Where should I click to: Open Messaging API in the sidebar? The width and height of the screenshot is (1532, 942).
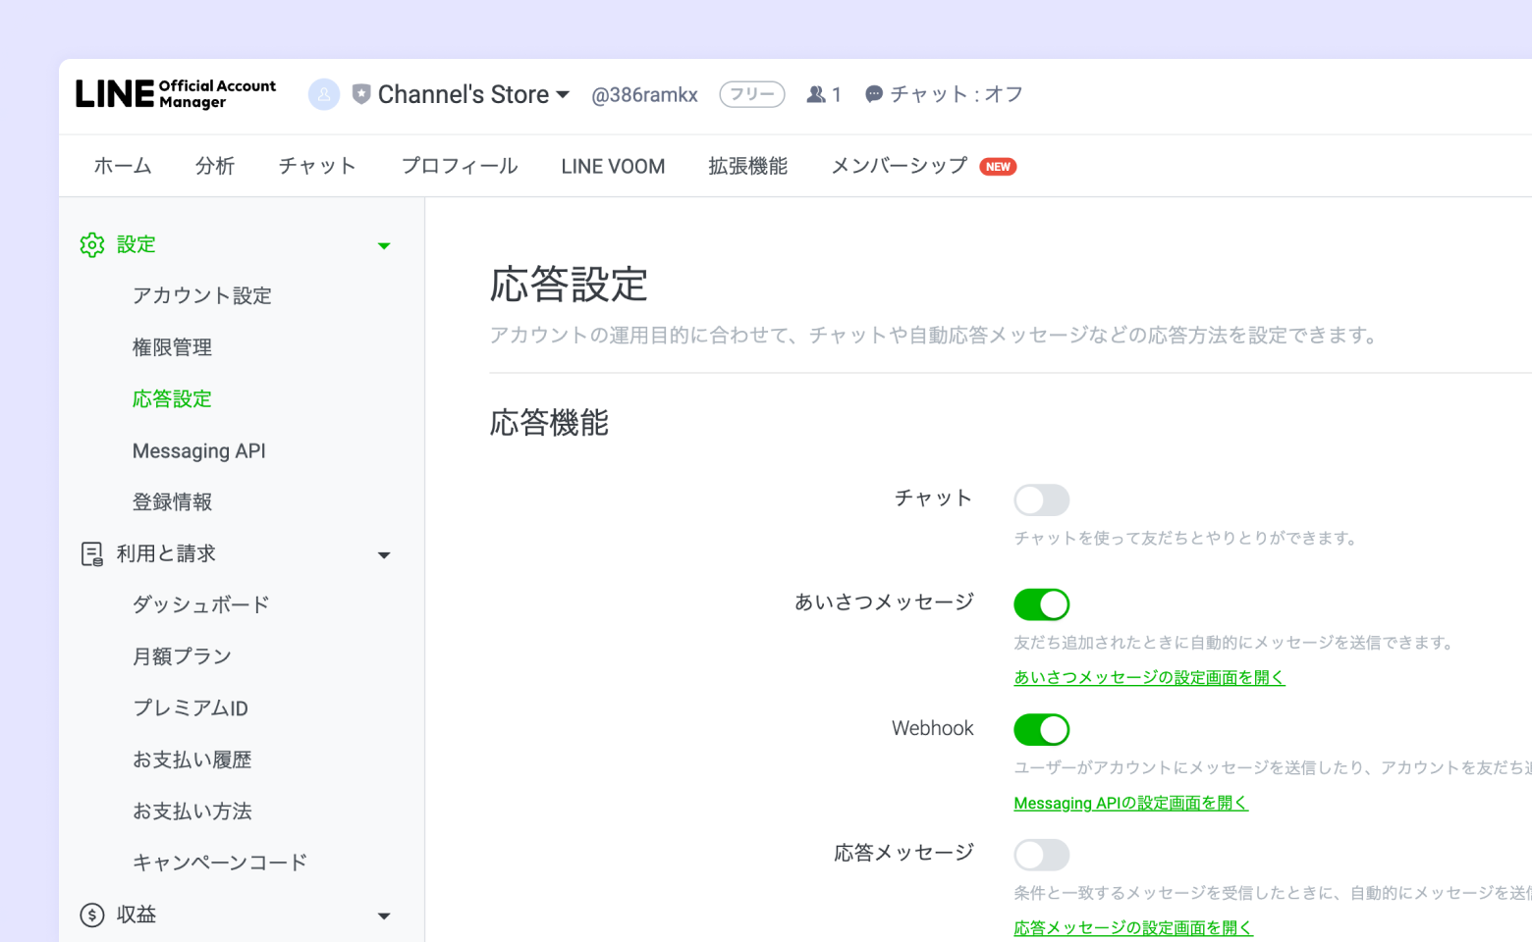pyautogui.click(x=199, y=451)
